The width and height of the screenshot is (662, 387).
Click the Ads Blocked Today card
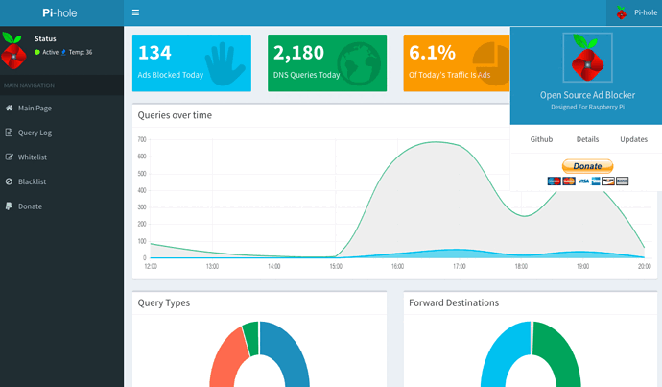point(192,63)
